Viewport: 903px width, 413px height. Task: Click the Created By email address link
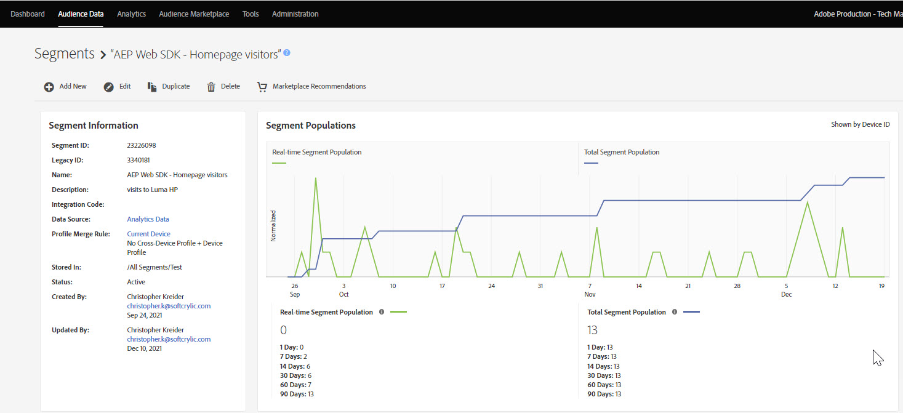[169, 306]
